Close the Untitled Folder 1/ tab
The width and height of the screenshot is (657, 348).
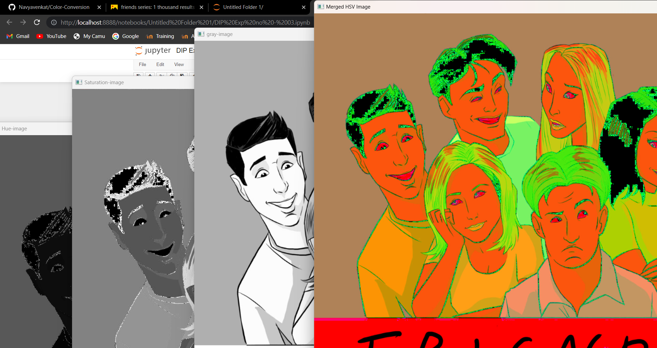point(304,7)
